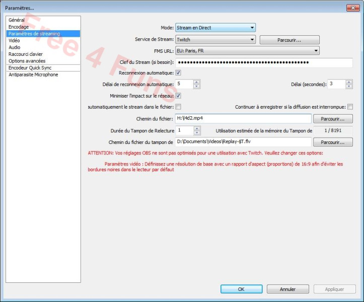
Task: Click the OK button
Action: coord(241,289)
